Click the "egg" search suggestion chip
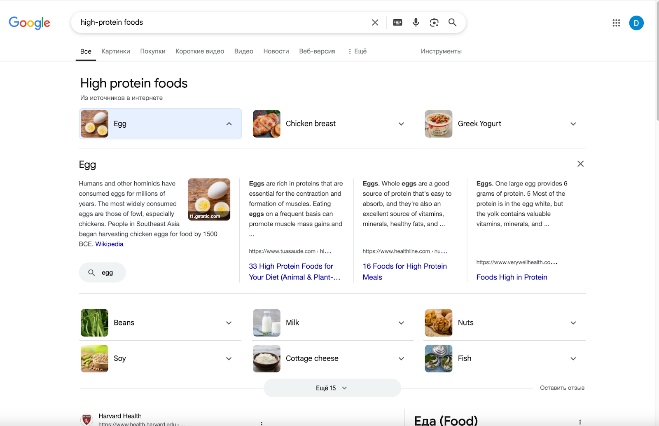 102,272
